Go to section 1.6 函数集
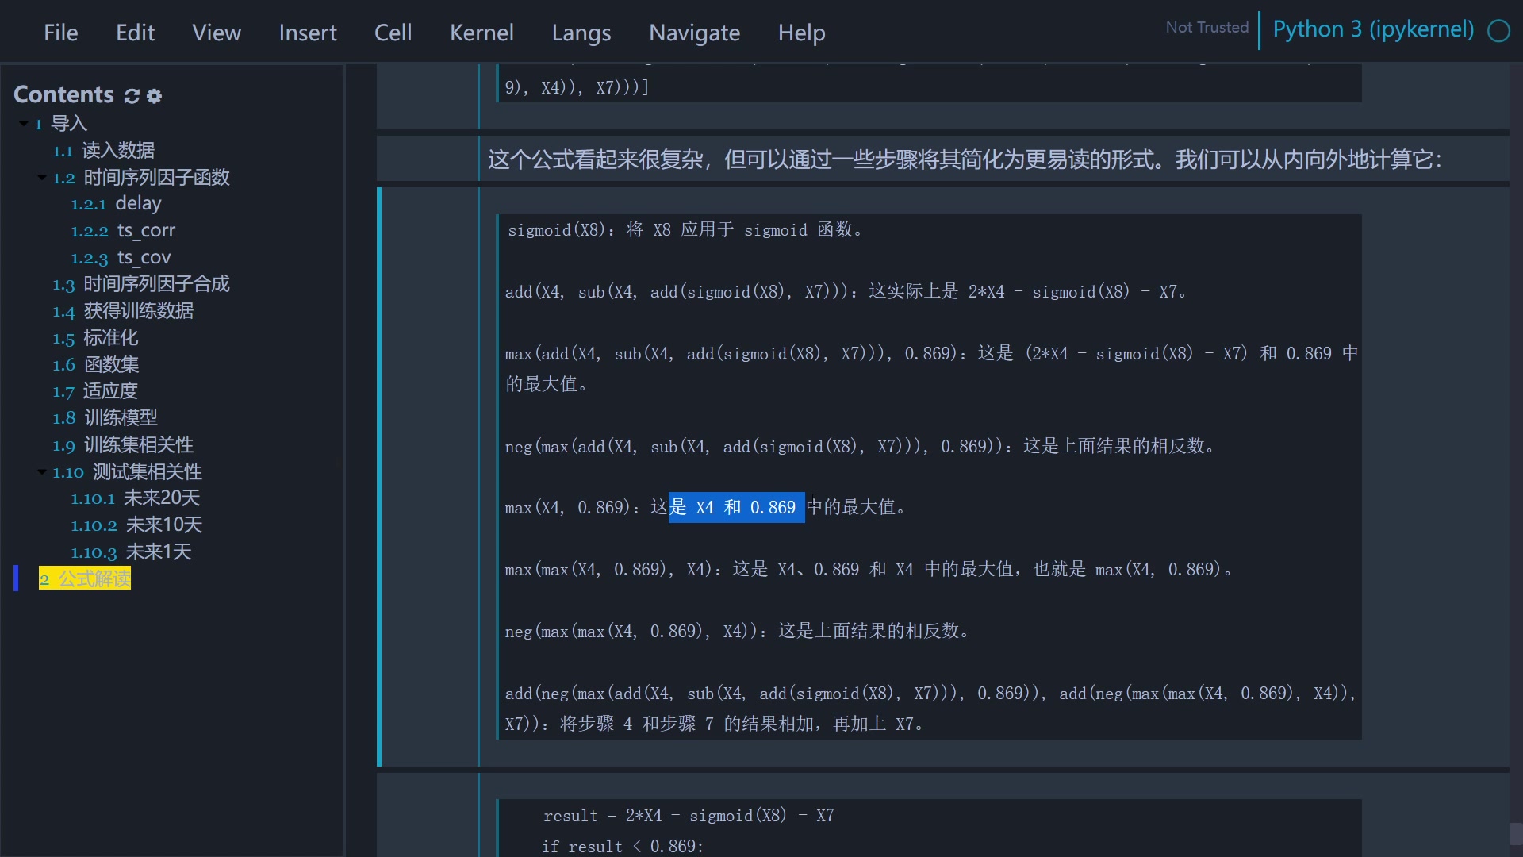 coord(96,365)
